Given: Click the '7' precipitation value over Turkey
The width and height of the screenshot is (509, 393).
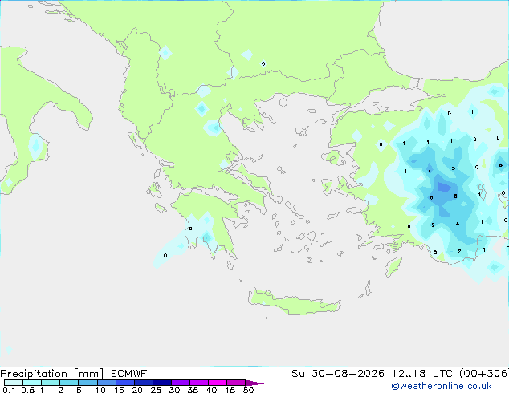Looking at the screenshot, I should [x=430, y=169].
